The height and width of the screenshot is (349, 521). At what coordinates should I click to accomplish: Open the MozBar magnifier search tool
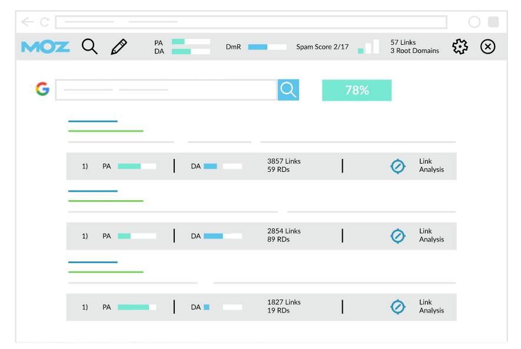coord(89,46)
